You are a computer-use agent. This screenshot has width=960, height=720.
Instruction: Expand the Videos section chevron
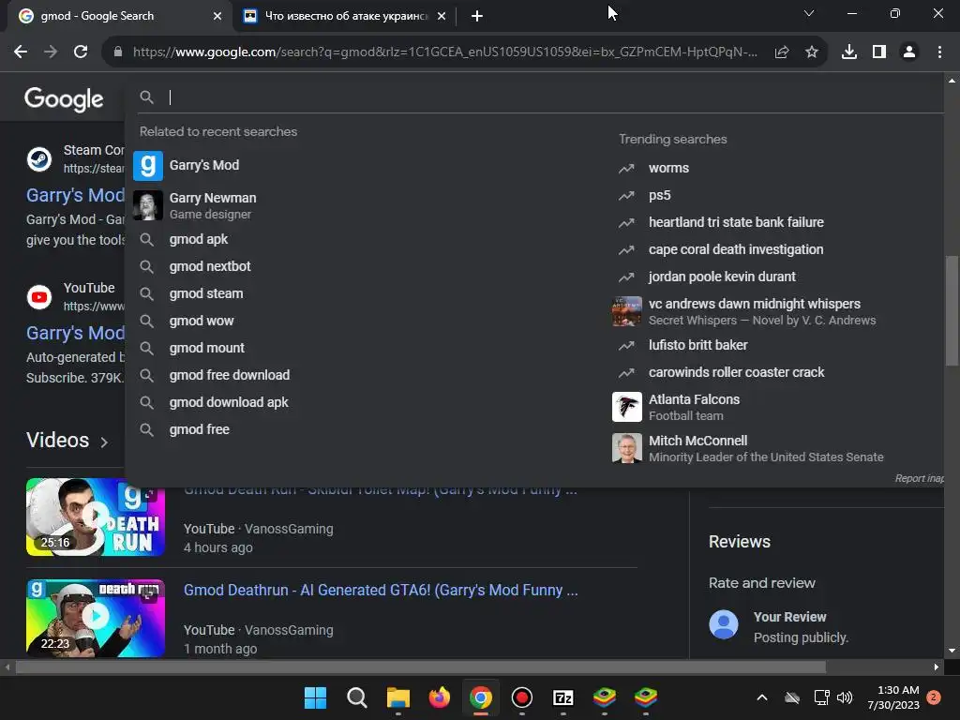click(x=104, y=442)
